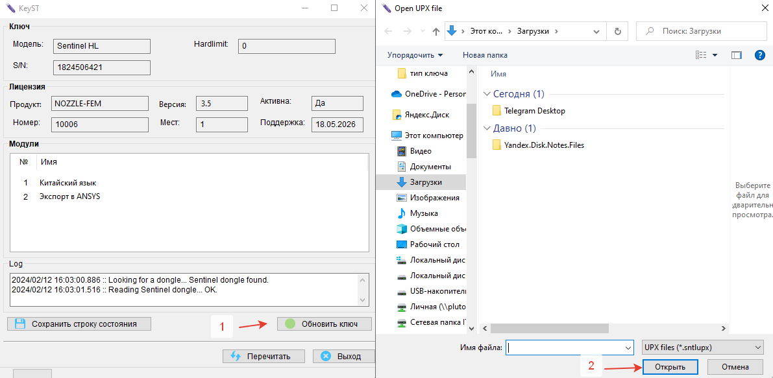This screenshot has width=773, height=378.
Task: Click the Поддержка field showing 18.05.2026
Action: click(337, 124)
